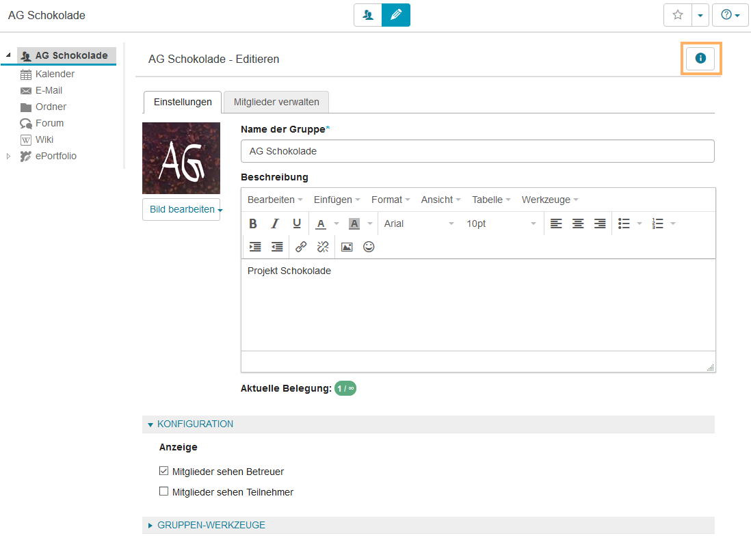Open the Einfügen editor menu
The width and height of the screenshot is (751, 542).
coord(337,200)
